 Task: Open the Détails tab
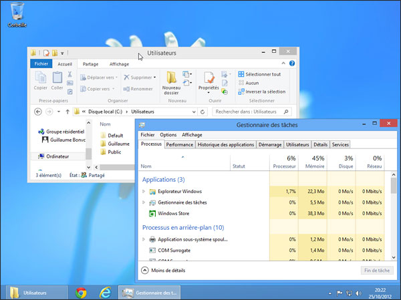pos(320,144)
